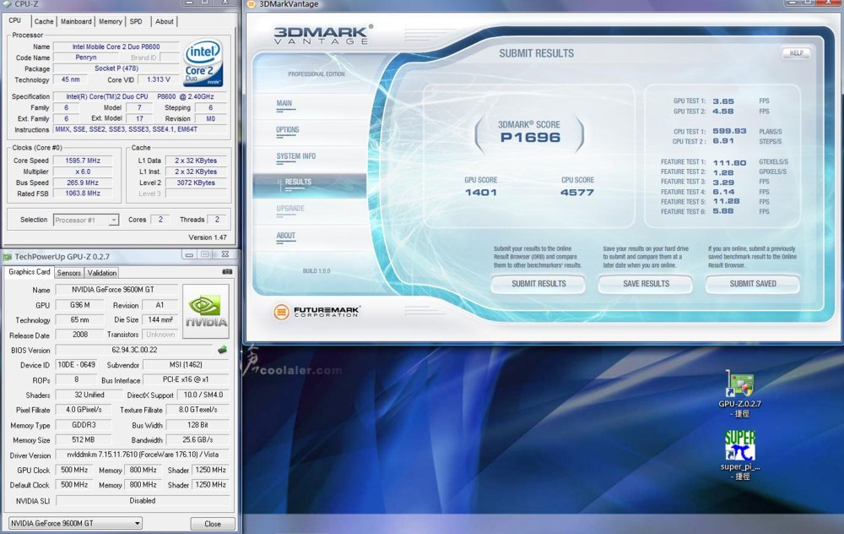Click the processor name 'Intel Mobile Core 2 Duo P8600'
Screen dimensions: 844x534
coord(116,46)
